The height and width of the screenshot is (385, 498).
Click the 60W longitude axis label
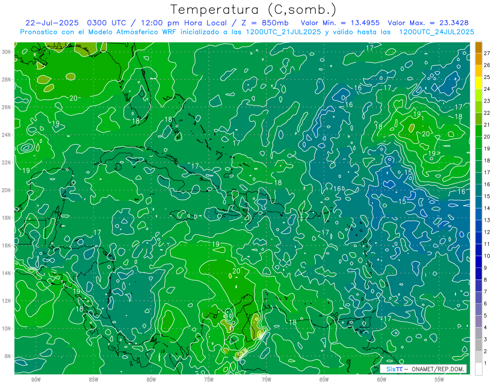click(x=382, y=380)
